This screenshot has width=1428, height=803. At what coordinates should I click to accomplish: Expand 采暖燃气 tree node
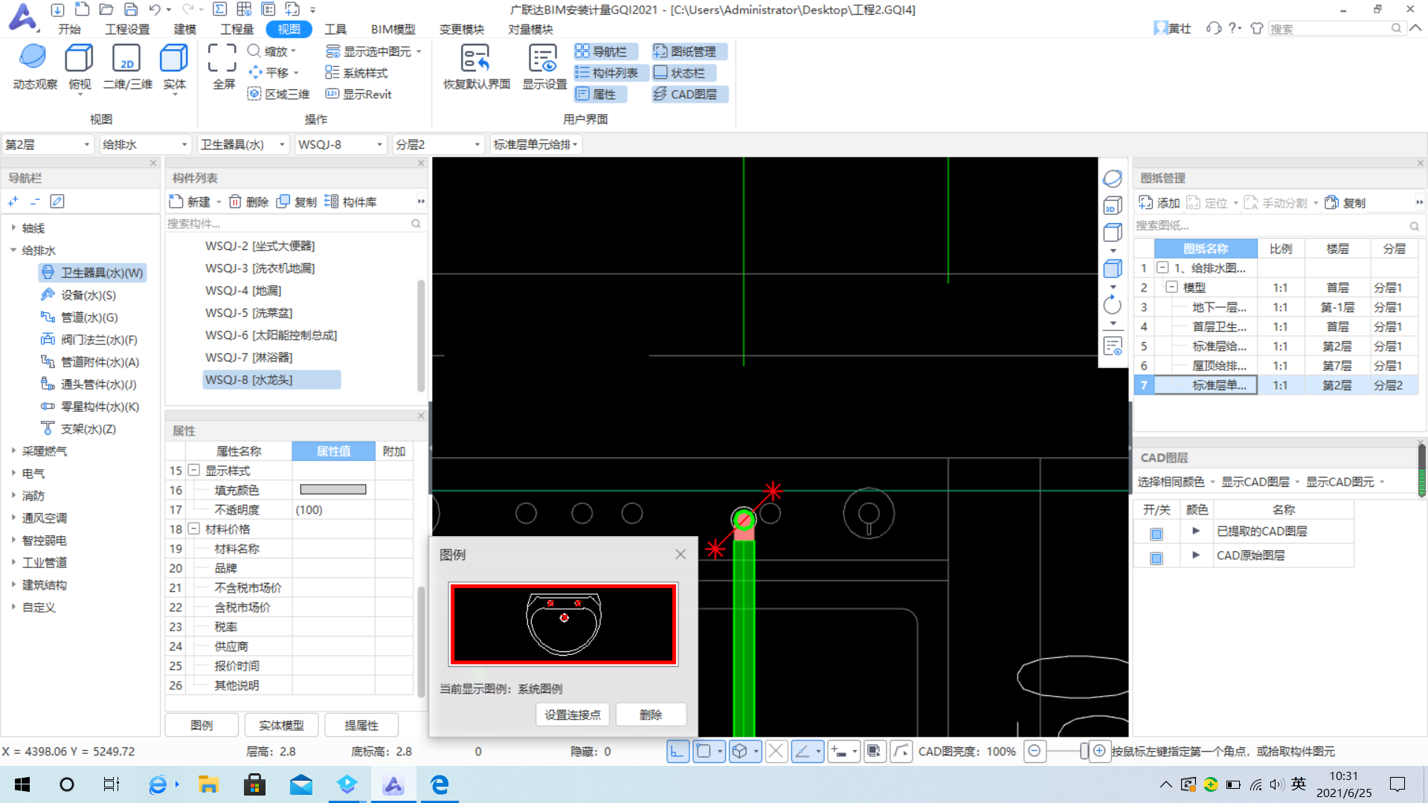point(13,451)
